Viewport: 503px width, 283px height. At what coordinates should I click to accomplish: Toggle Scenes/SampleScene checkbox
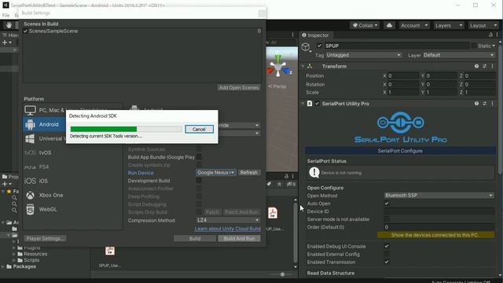25,31
